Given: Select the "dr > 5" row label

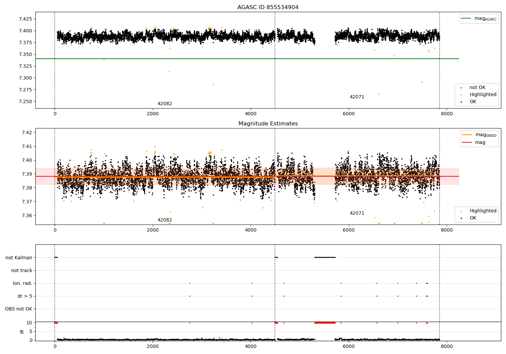Looking at the screenshot, I should point(25,296).
